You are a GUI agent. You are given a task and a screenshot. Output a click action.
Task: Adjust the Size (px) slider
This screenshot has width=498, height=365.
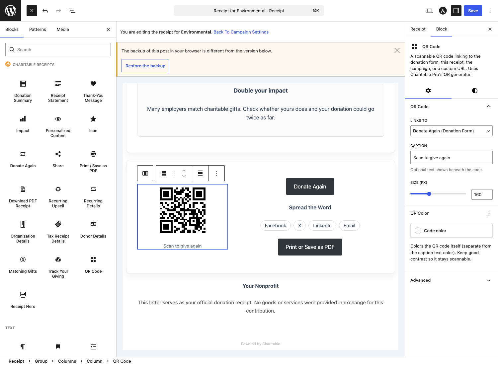(x=438, y=194)
